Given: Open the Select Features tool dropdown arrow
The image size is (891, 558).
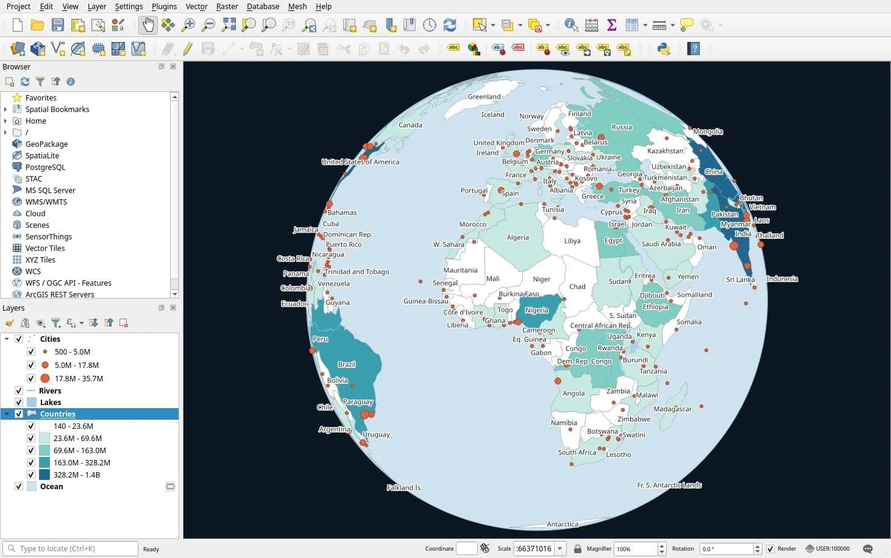Looking at the screenshot, I should click(492, 25).
